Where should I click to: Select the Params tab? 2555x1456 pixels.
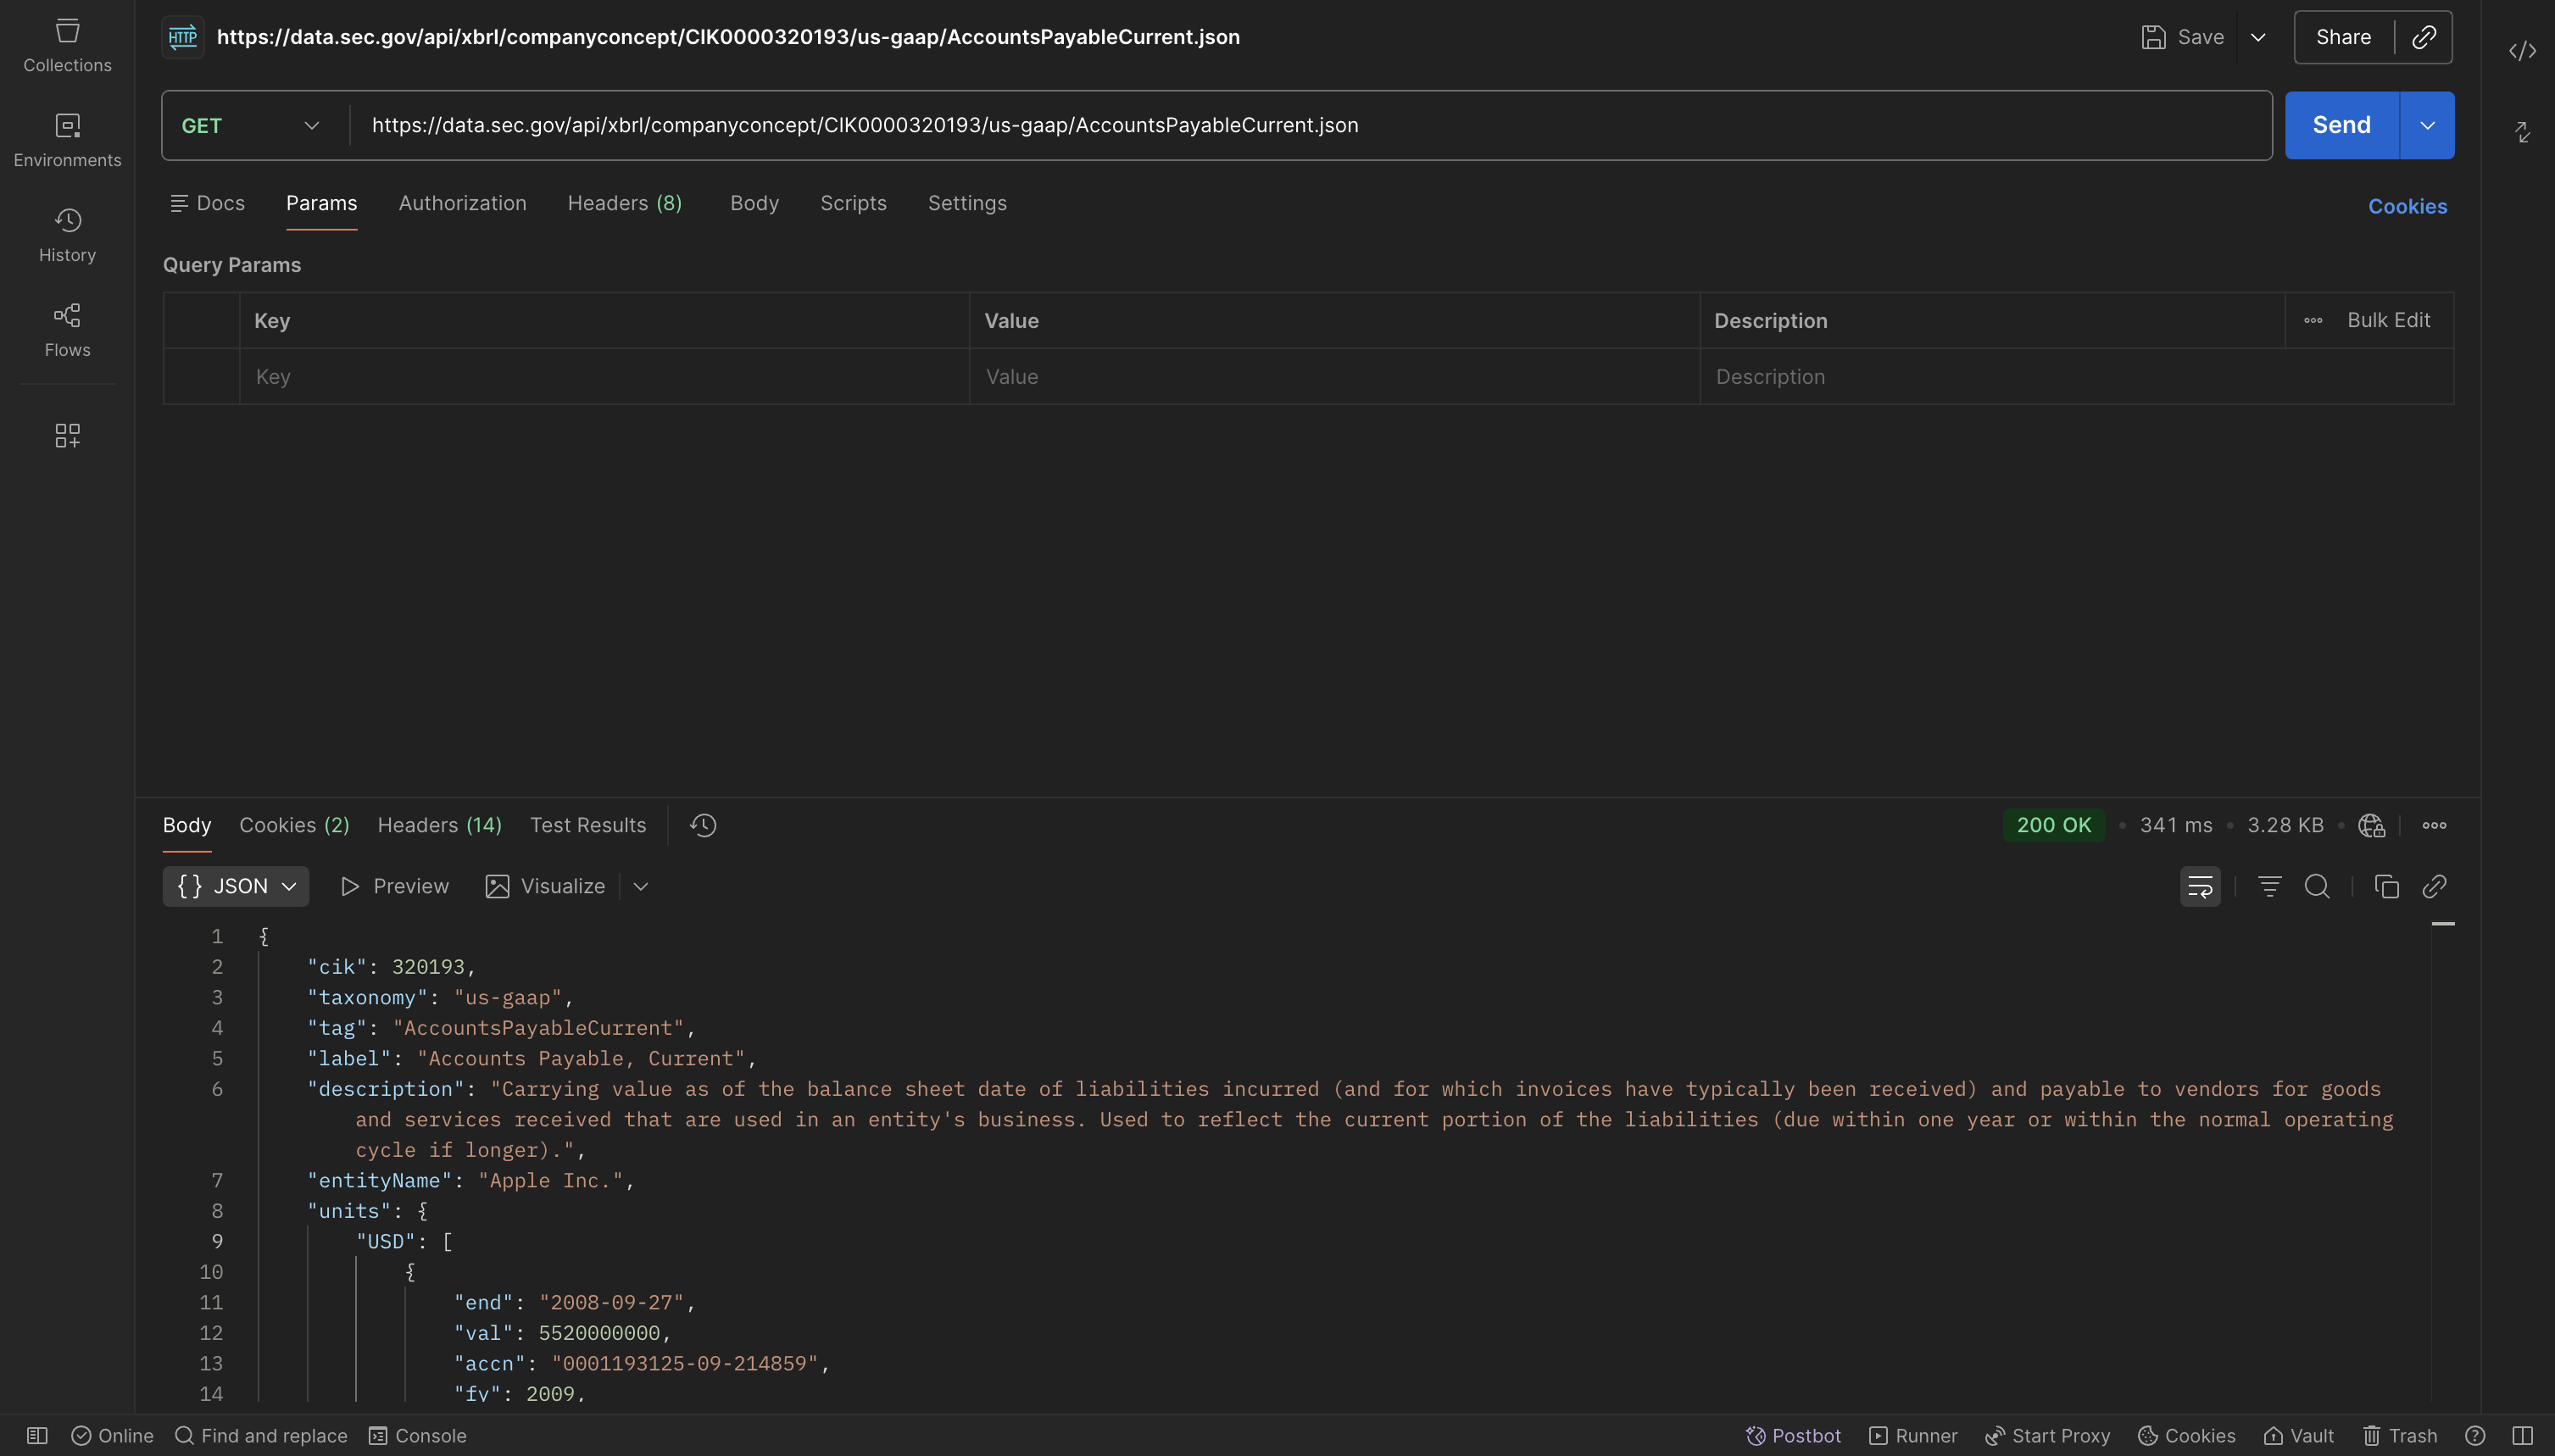tap(321, 203)
